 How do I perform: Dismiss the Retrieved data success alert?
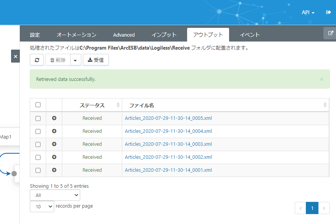[x=321, y=79]
